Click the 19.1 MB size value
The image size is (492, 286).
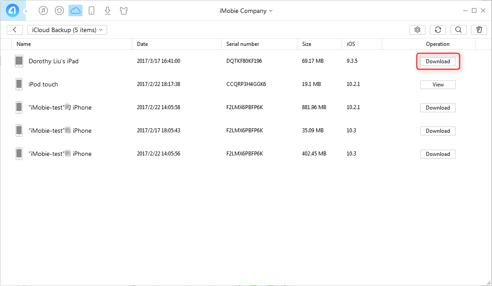[311, 84]
